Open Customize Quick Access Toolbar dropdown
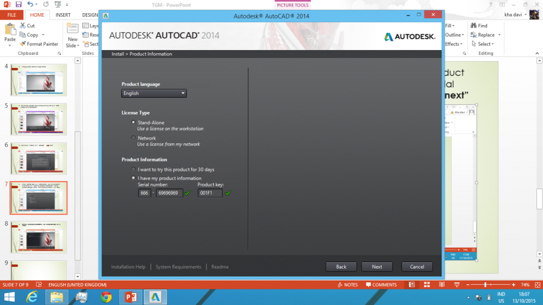 67,5
